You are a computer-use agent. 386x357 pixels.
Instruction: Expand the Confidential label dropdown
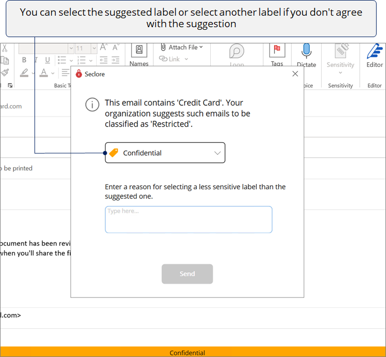point(218,153)
